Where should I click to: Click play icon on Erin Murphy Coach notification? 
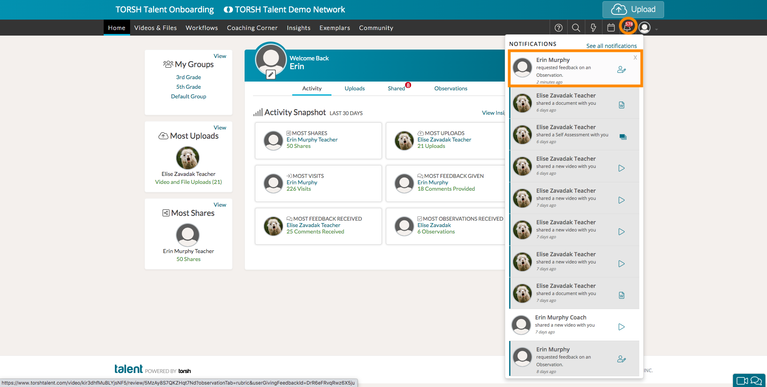coord(621,327)
